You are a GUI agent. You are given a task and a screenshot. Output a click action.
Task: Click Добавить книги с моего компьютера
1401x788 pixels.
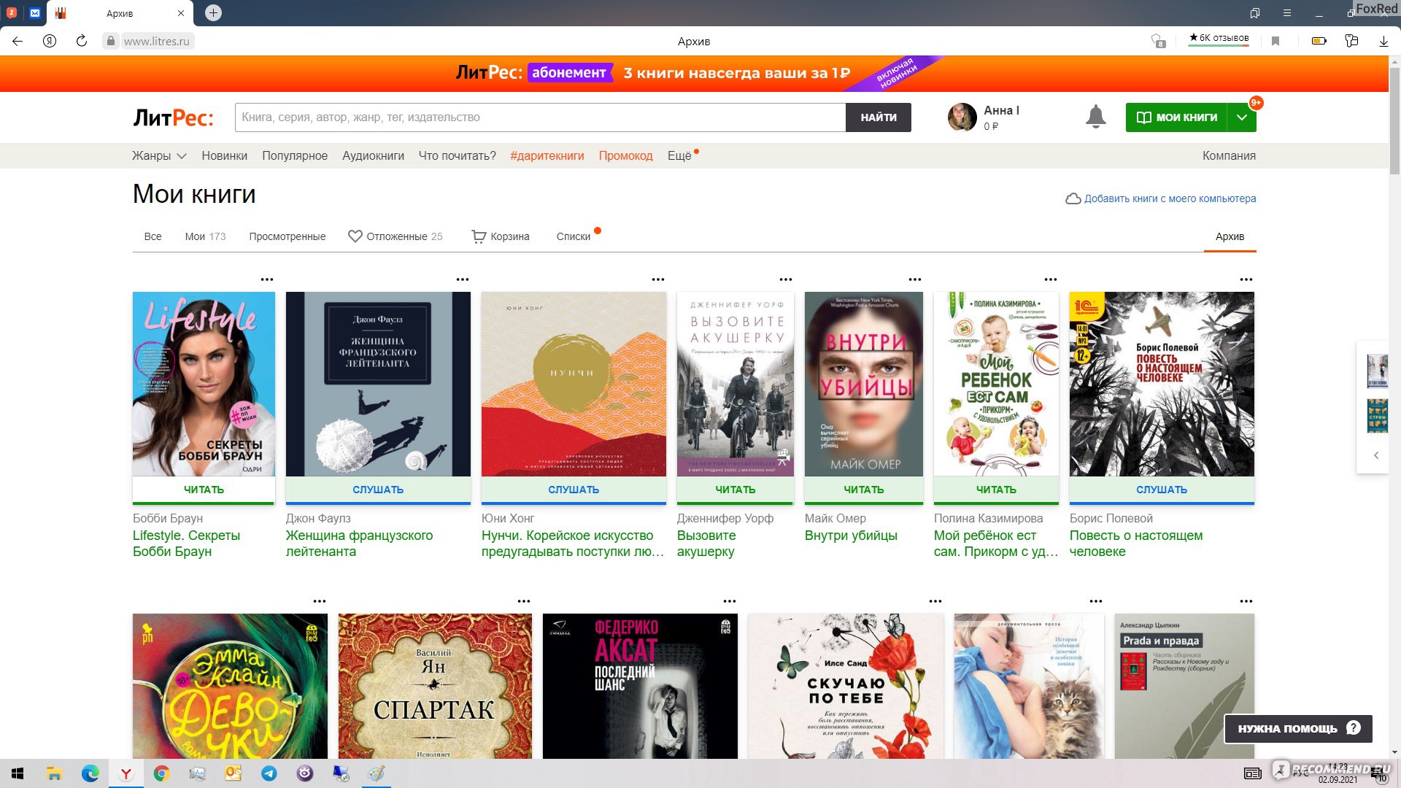[1161, 198]
